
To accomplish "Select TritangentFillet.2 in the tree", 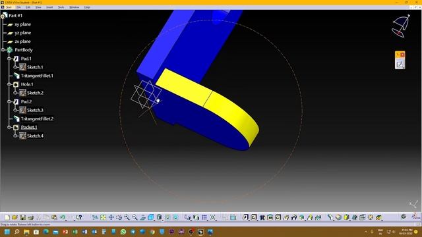I will [x=37, y=118].
